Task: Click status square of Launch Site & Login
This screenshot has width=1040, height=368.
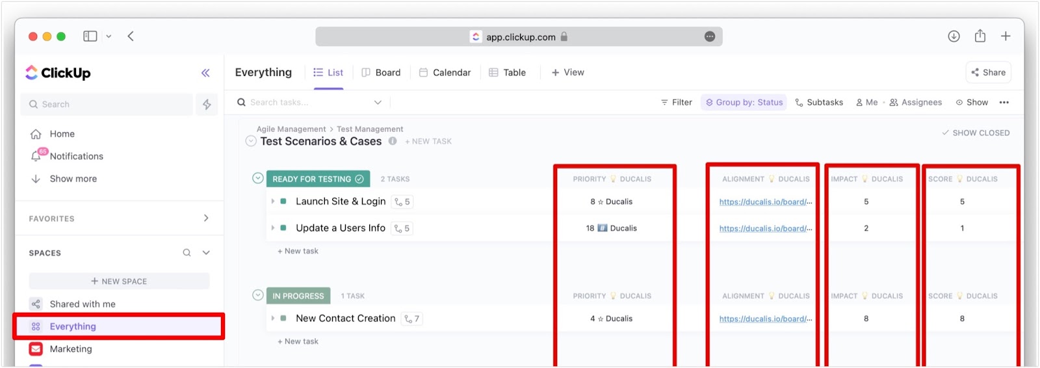Action: tap(283, 202)
